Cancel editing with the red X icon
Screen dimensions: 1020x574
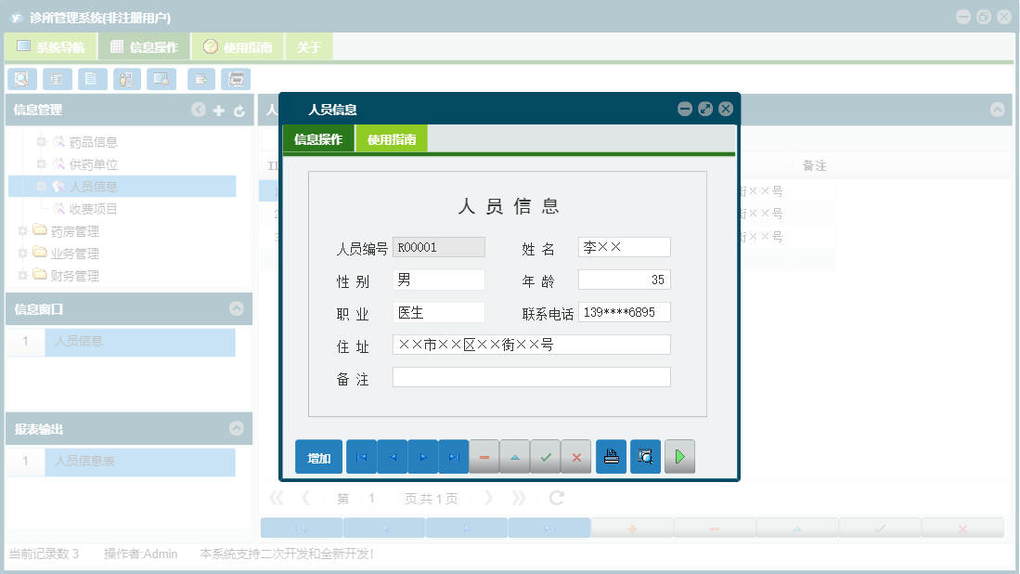576,456
